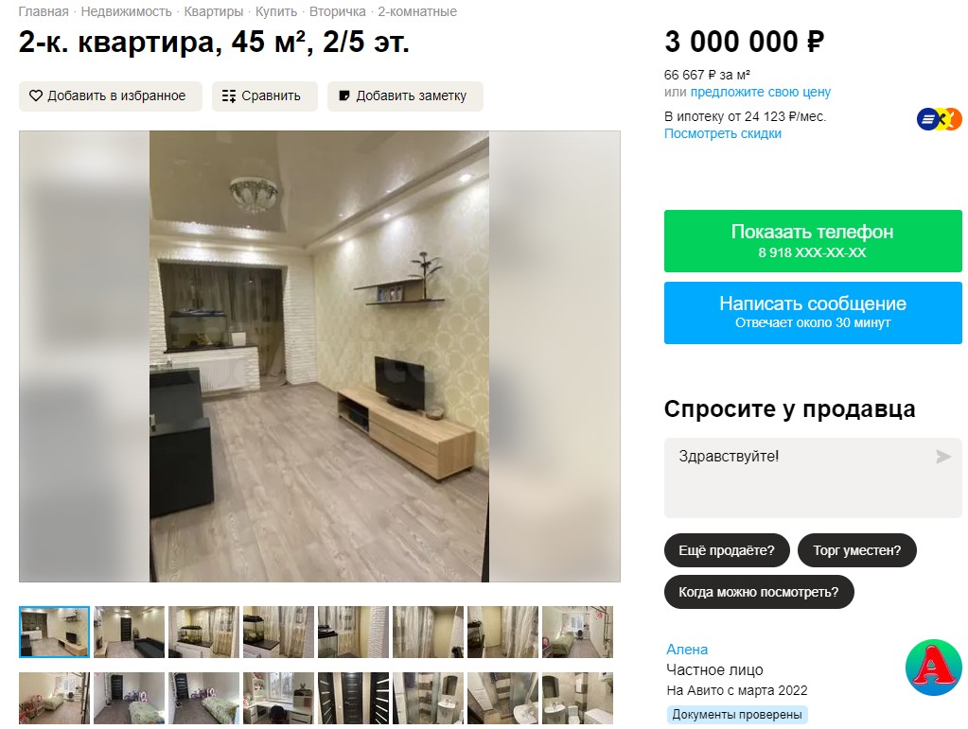Viewport: 968px width, 729px height.
Task: Click the send arrow in the message box
Action: click(942, 457)
